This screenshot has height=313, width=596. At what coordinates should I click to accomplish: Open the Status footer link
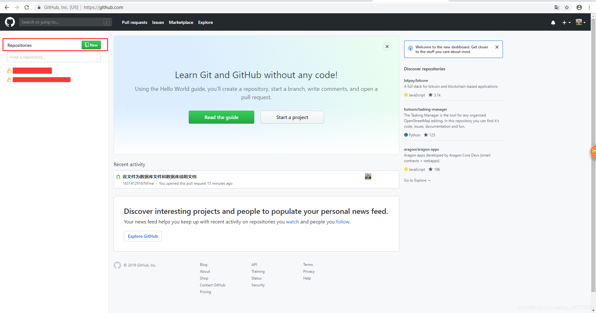click(256, 278)
